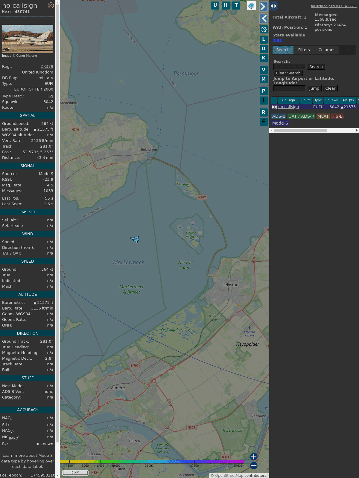
Task: Switch to the Filters tab
Action: point(304,50)
